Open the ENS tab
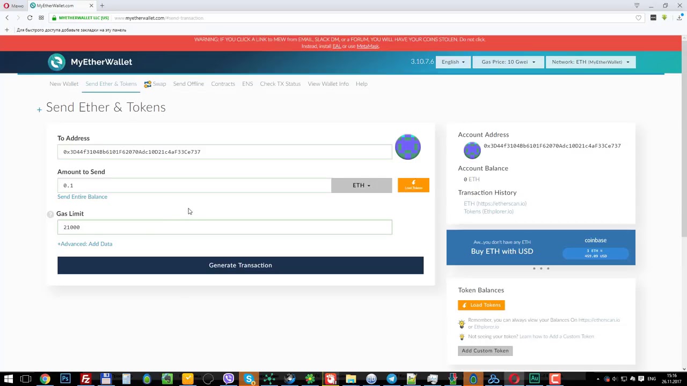The height and width of the screenshot is (386, 687). coord(247,84)
